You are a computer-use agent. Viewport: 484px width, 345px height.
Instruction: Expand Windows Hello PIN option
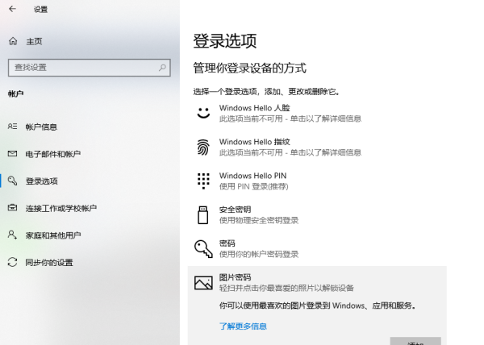(x=317, y=181)
